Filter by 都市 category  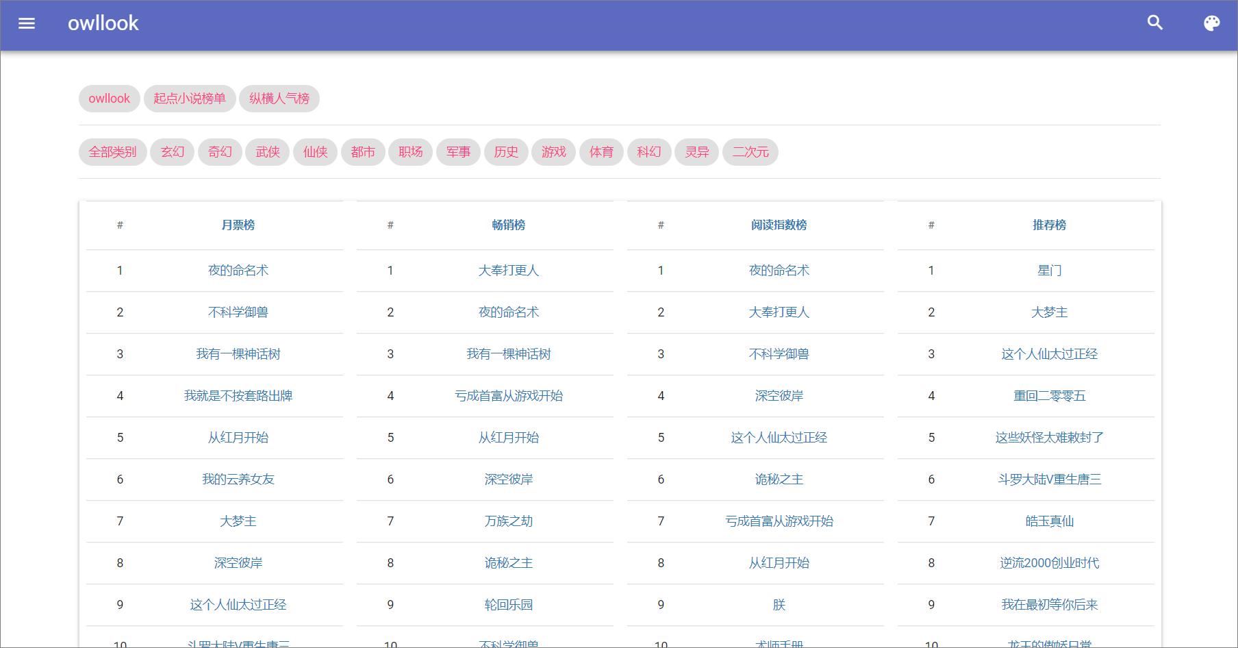tap(363, 152)
